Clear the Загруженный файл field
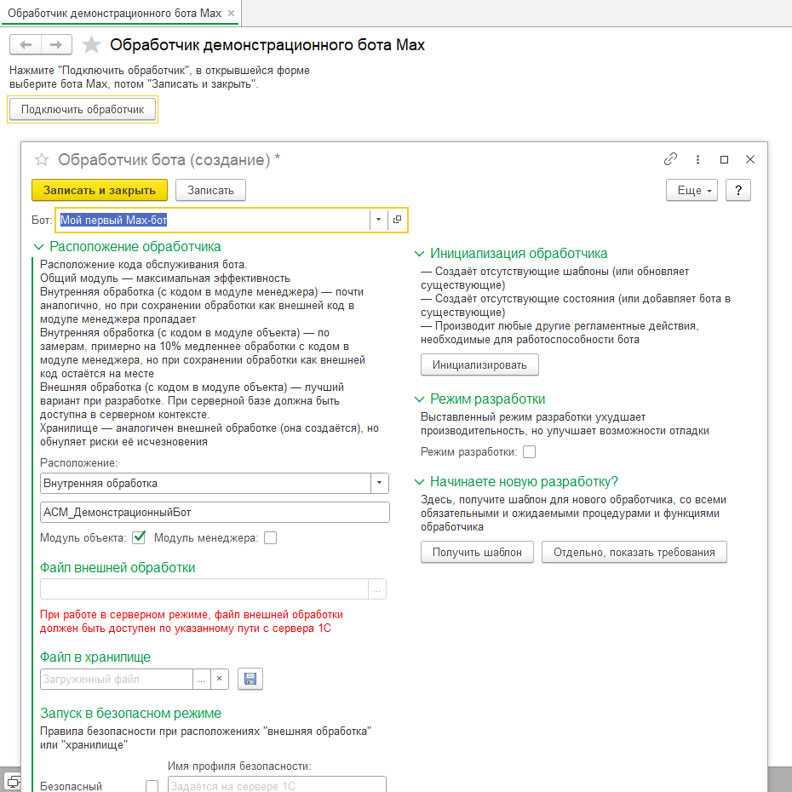Image resolution: width=792 pixels, height=792 pixels. [x=219, y=679]
